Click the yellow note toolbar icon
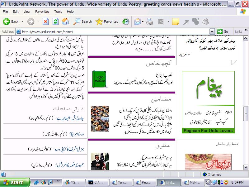Viewport: 249px width, 187px height. point(176,22)
